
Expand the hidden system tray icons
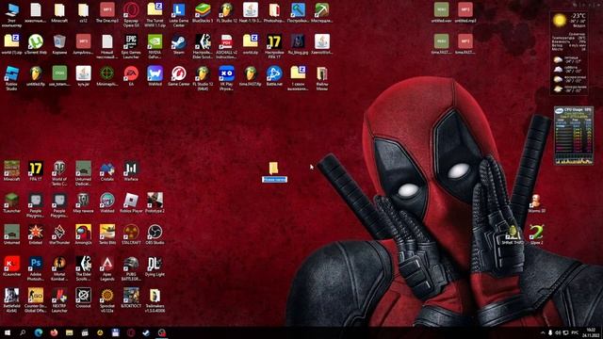coord(543,332)
